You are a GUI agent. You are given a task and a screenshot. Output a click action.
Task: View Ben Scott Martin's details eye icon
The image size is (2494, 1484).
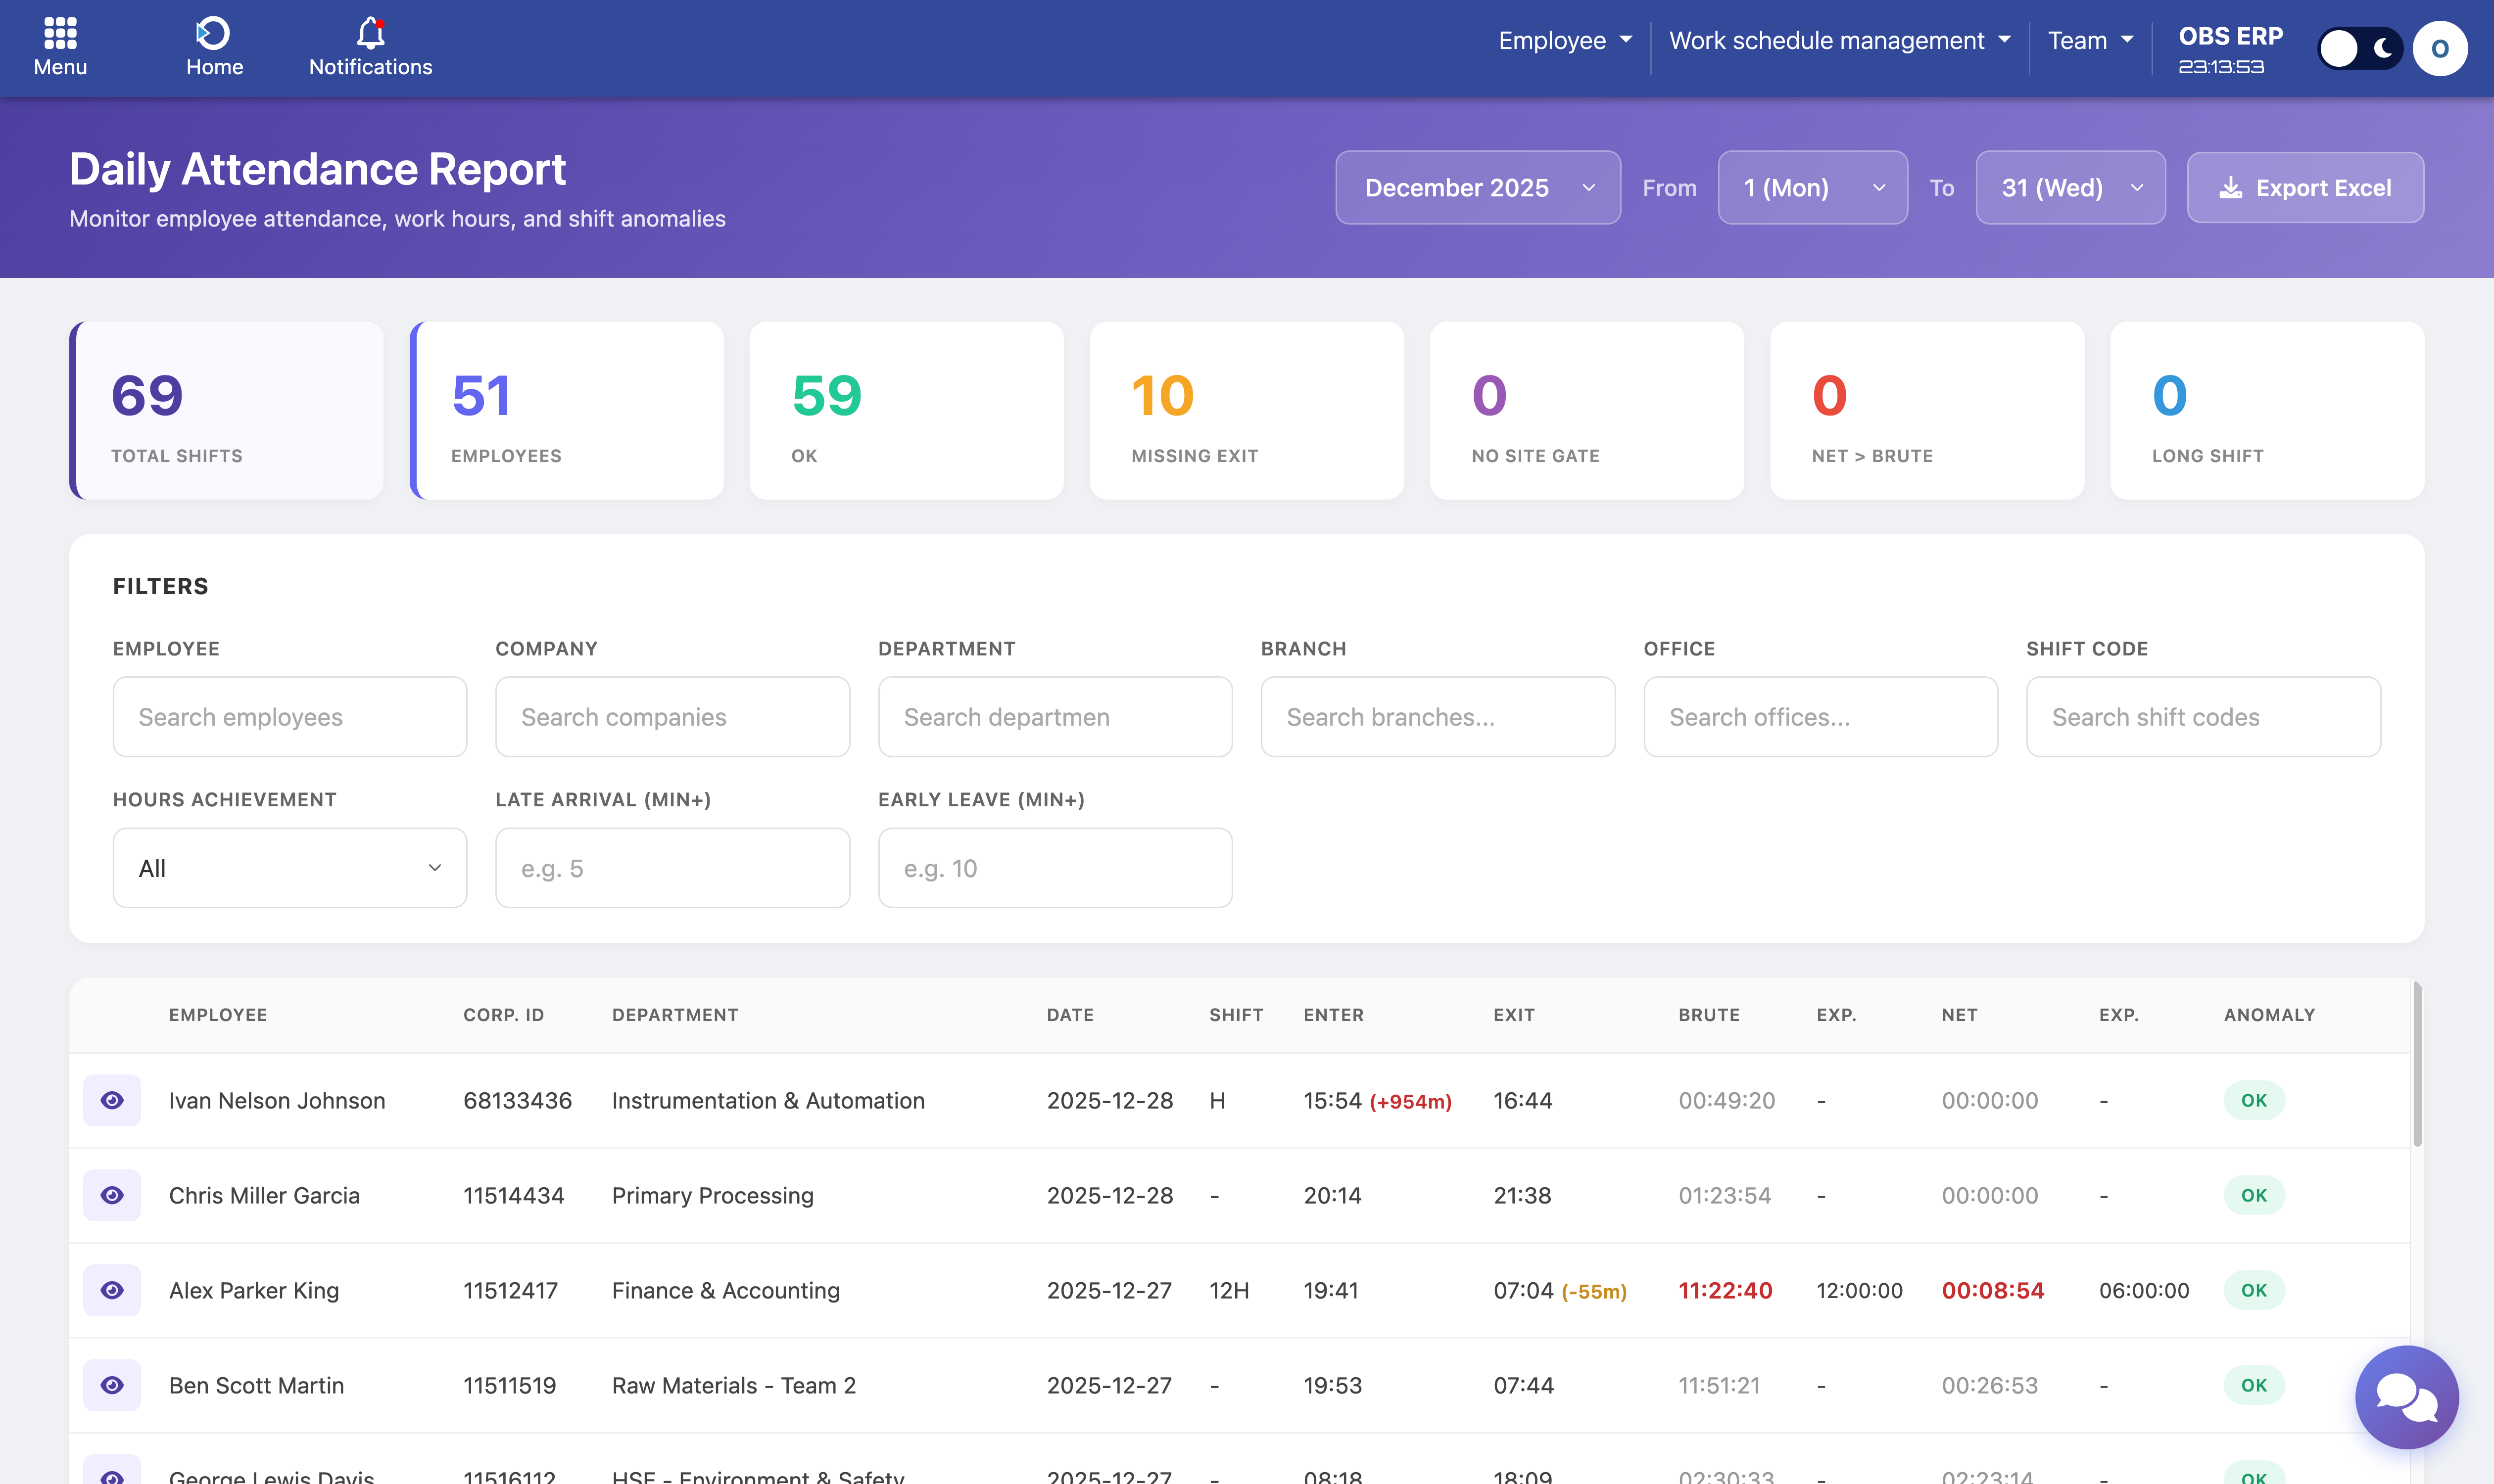click(x=112, y=1385)
